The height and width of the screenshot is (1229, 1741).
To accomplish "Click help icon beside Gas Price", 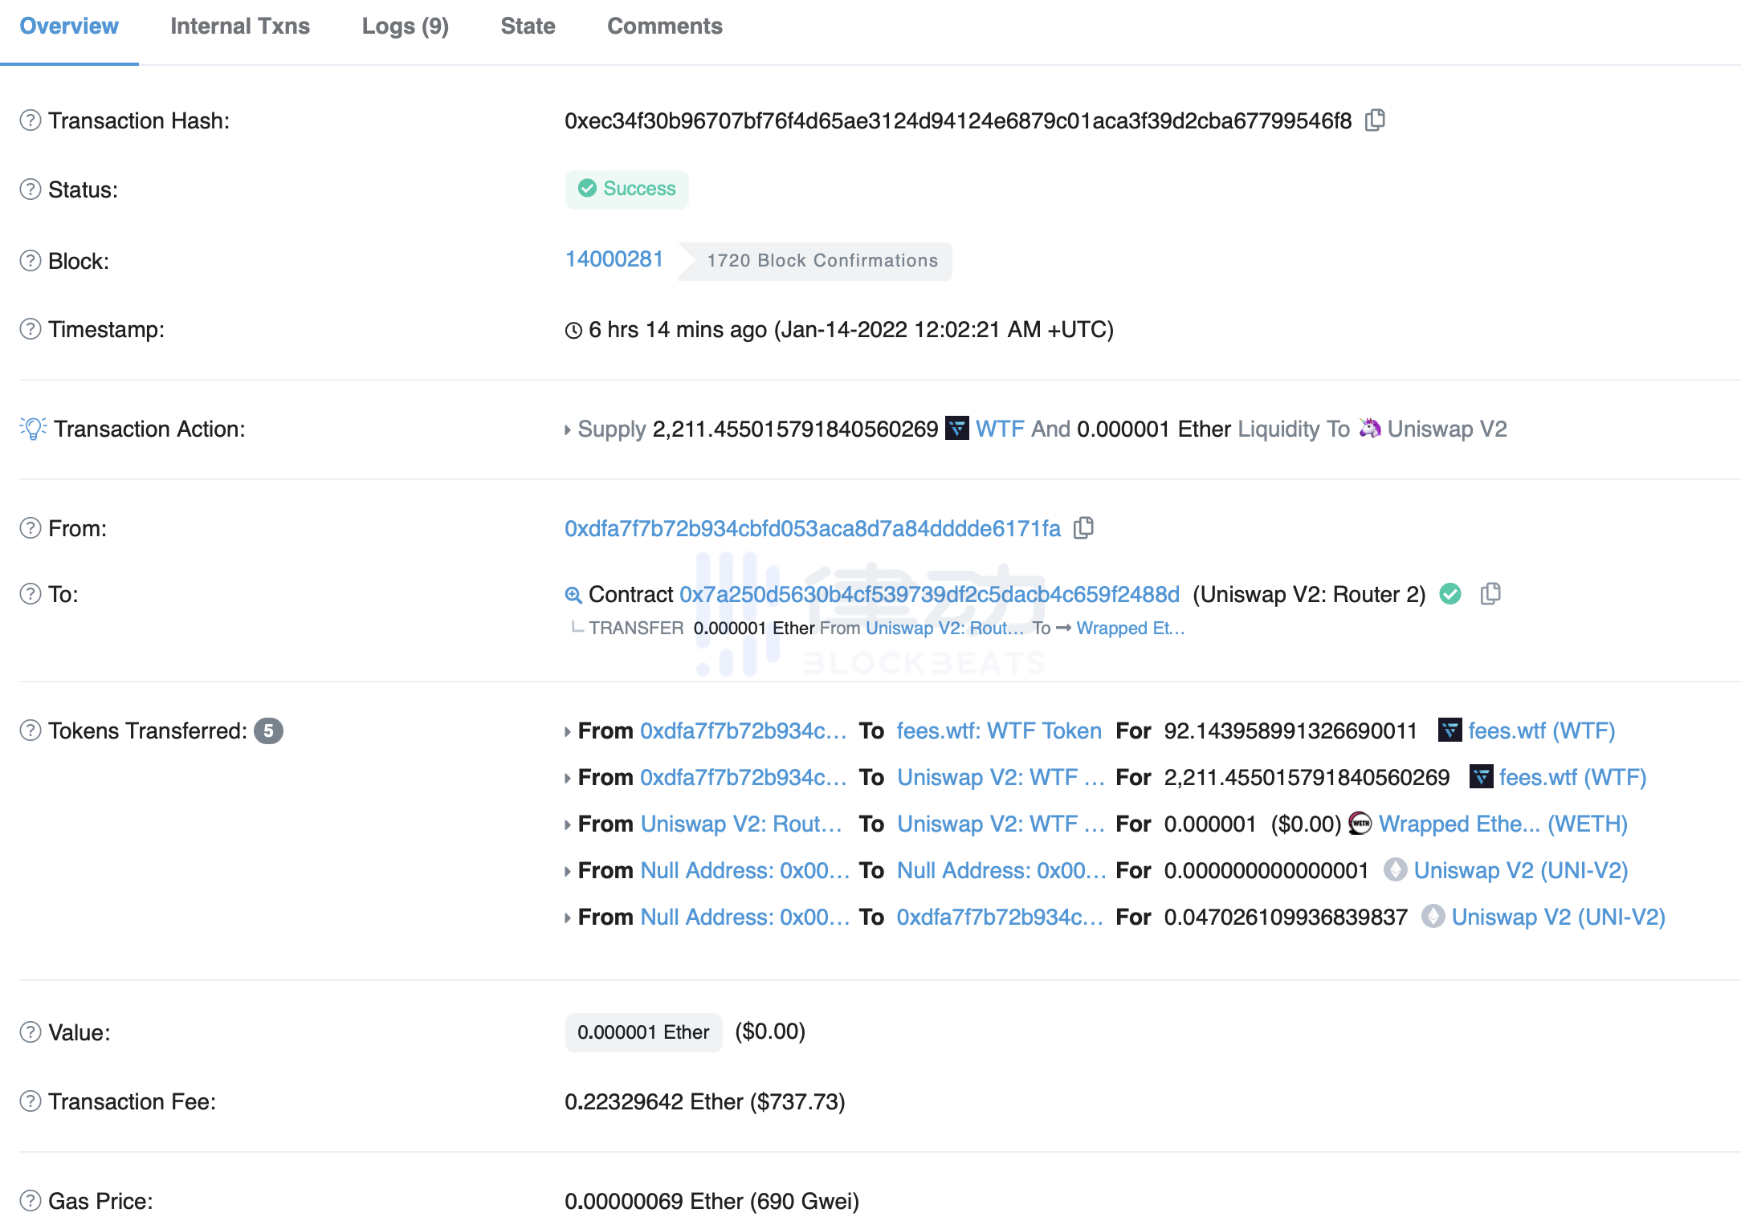I will pyautogui.click(x=31, y=1201).
